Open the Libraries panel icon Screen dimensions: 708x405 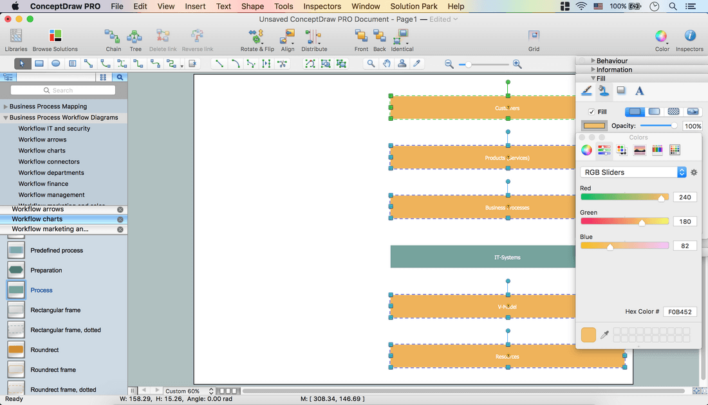click(x=16, y=37)
